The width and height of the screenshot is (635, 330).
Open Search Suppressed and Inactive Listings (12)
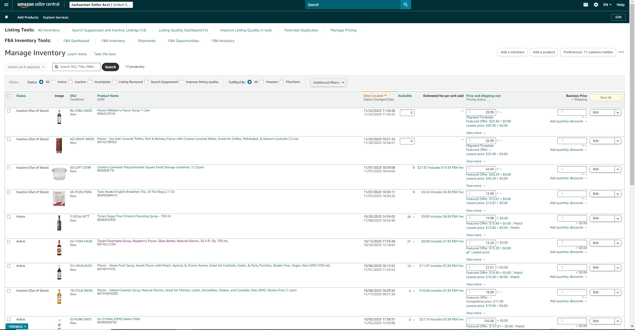109,30
